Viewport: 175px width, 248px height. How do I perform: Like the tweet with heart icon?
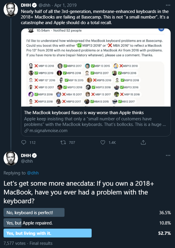[103, 142]
